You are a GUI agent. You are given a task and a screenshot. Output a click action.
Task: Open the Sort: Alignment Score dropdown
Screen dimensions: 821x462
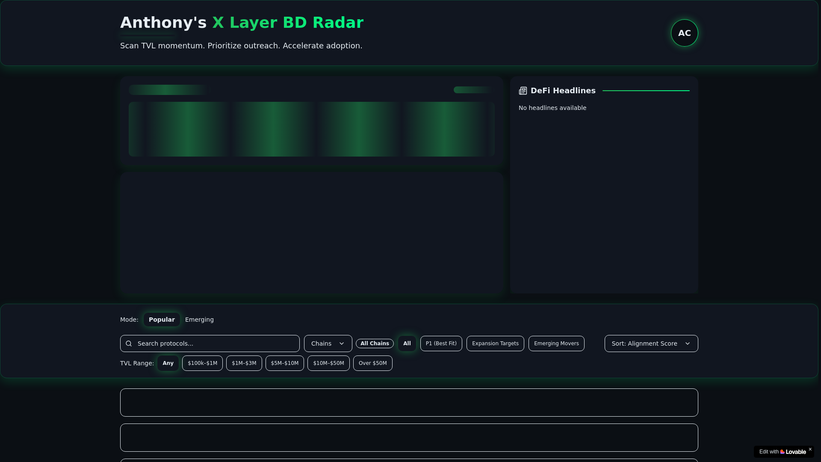coord(651,344)
